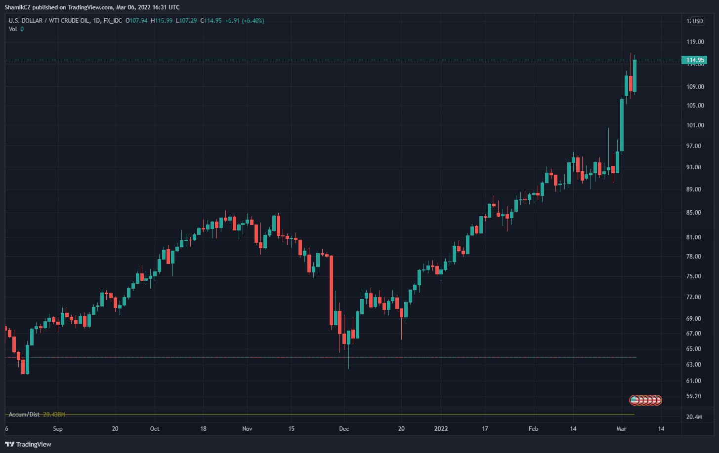Click the 1D interval in chart legend
This screenshot has height=453, width=719.
[x=97, y=21]
